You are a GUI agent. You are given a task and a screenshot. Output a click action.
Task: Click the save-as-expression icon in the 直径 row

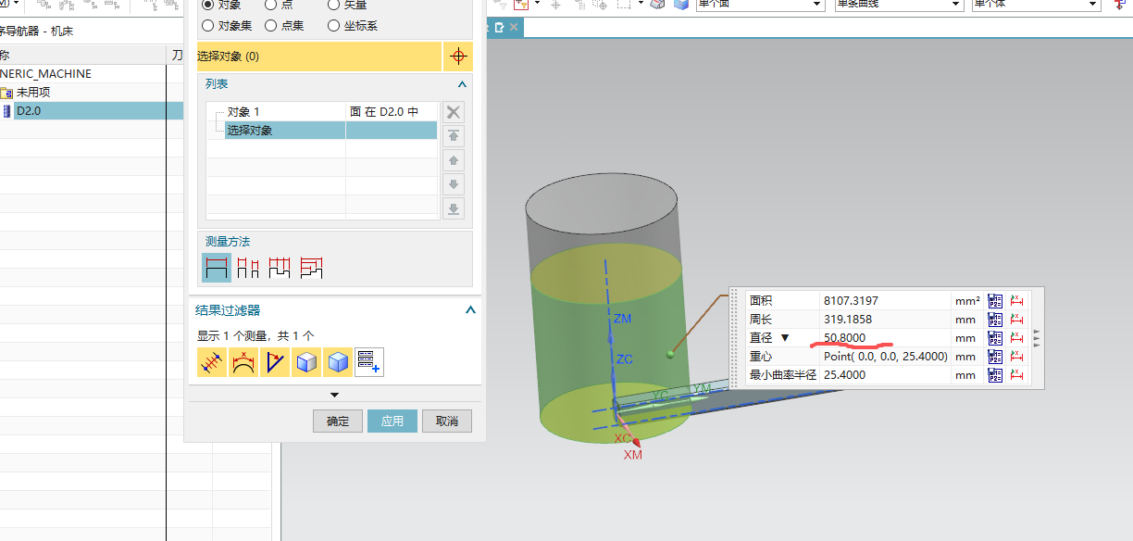[x=995, y=337]
